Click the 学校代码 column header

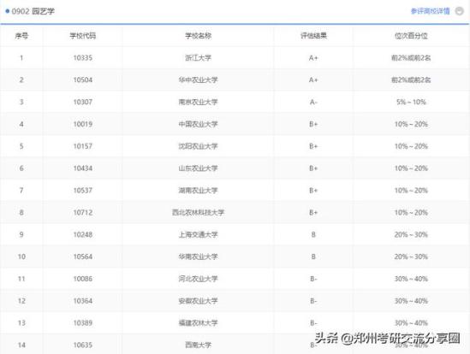click(83, 36)
